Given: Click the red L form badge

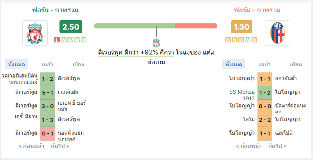Looking at the screenshot, I should 57,40.
